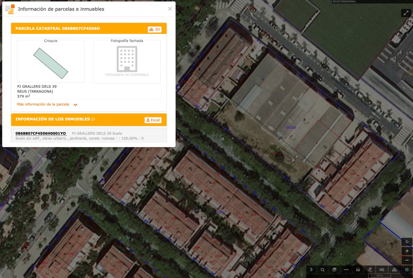This screenshot has height=278, width=413.
Task: Activate the parcel information tool icon
Action: click(407, 269)
